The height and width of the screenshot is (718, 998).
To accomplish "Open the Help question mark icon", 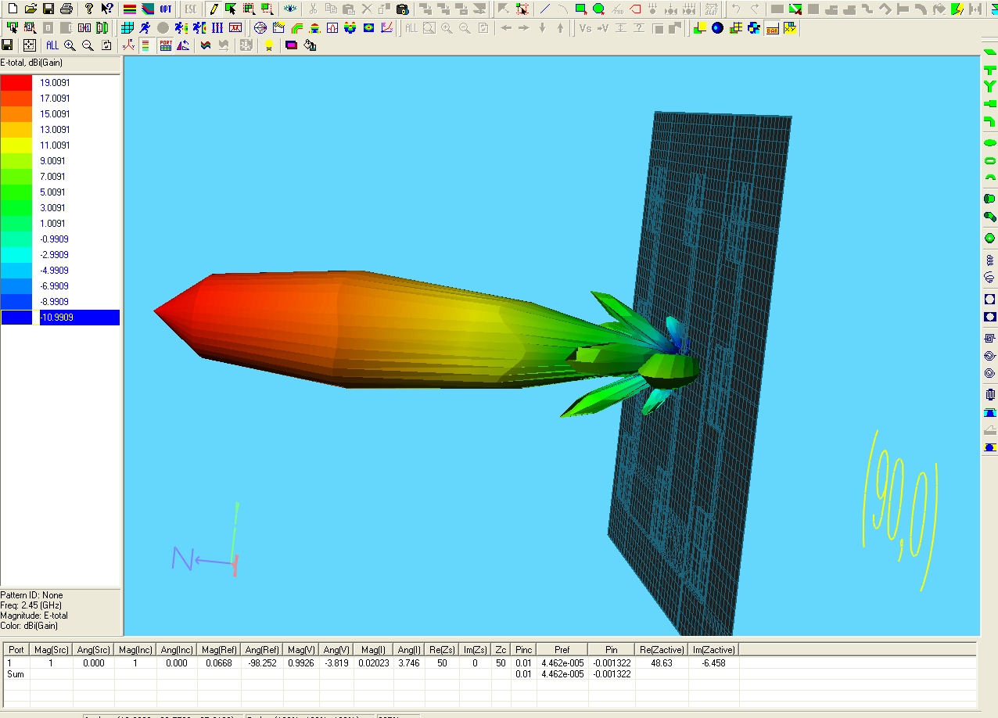I will 89,9.
